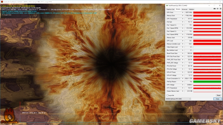Open the Validation tab
Screen dimensions: 223x125
[x=191, y=9]
